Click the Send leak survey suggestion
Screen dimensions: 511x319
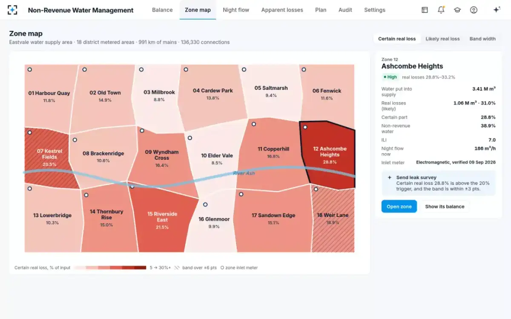(439, 183)
